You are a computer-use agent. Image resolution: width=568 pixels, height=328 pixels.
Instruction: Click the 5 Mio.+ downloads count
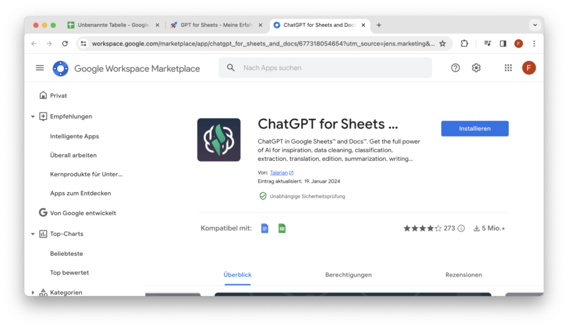tap(489, 228)
